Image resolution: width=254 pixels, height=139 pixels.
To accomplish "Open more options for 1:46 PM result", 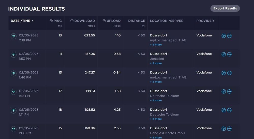I will (x=229, y=73).
